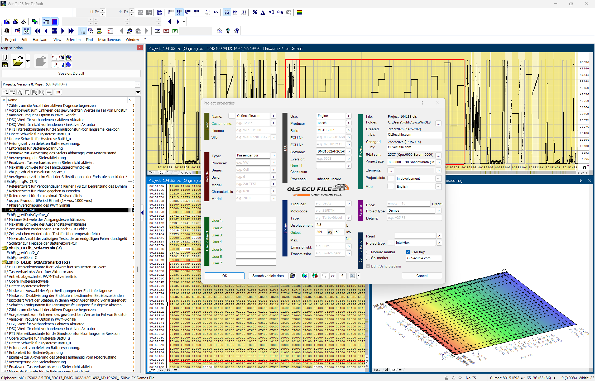Click the clipboard icon beside Search vehicle data
595x381 pixels.
coord(292,276)
